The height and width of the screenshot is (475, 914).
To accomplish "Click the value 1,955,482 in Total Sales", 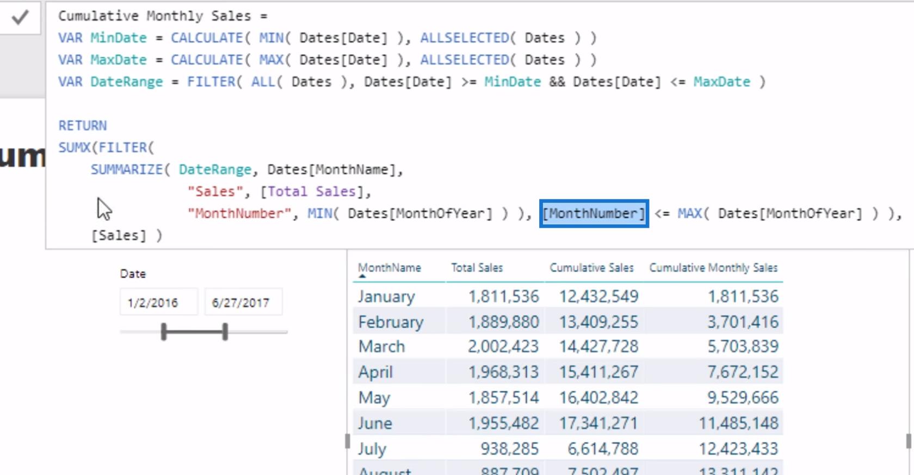I will tap(504, 423).
